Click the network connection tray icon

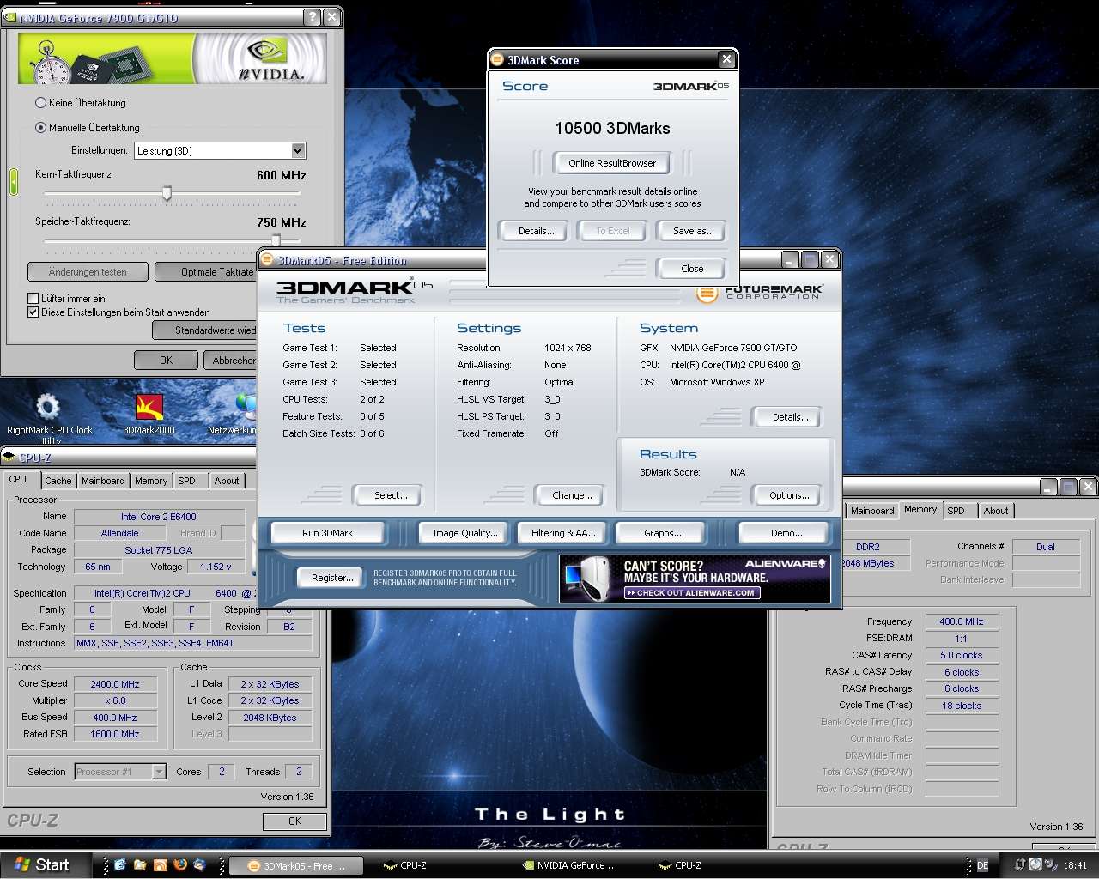pos(1020,864)
